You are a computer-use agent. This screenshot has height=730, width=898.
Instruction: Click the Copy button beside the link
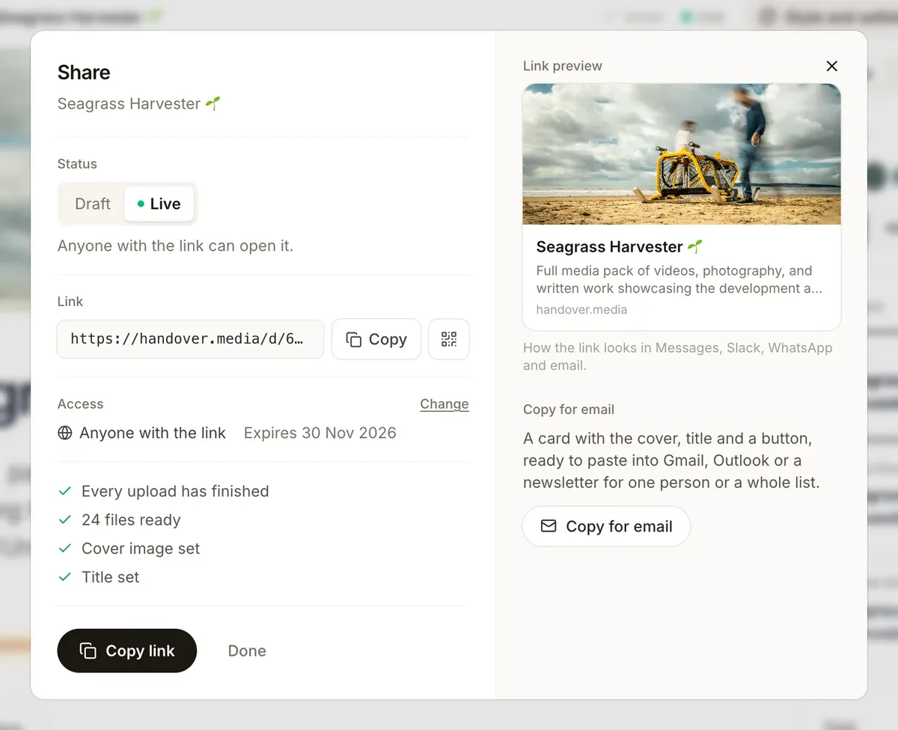coord(376,339)
